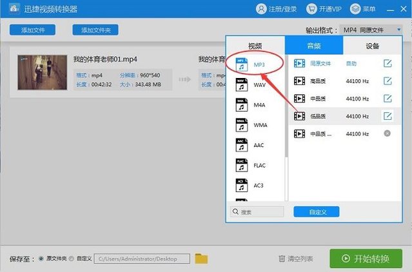Delete the custom preset with x icon
412x272 pixels.
coord(387,133)
